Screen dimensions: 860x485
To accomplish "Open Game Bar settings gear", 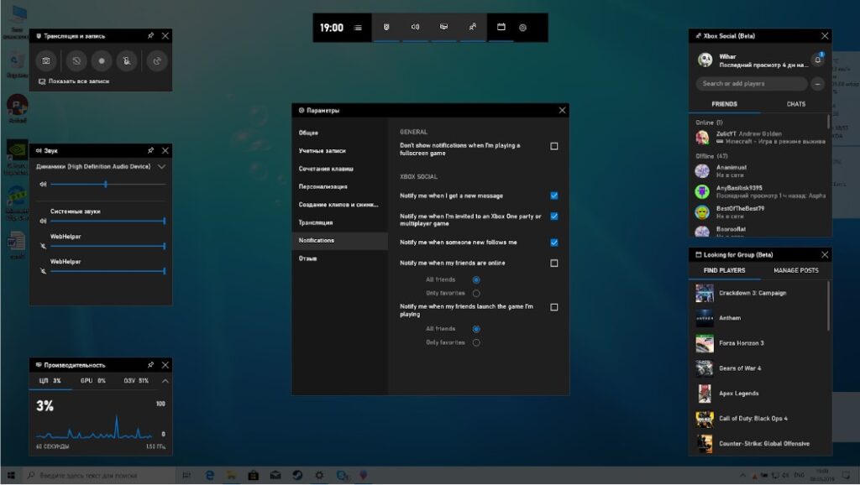I will [x=522, y=28].
